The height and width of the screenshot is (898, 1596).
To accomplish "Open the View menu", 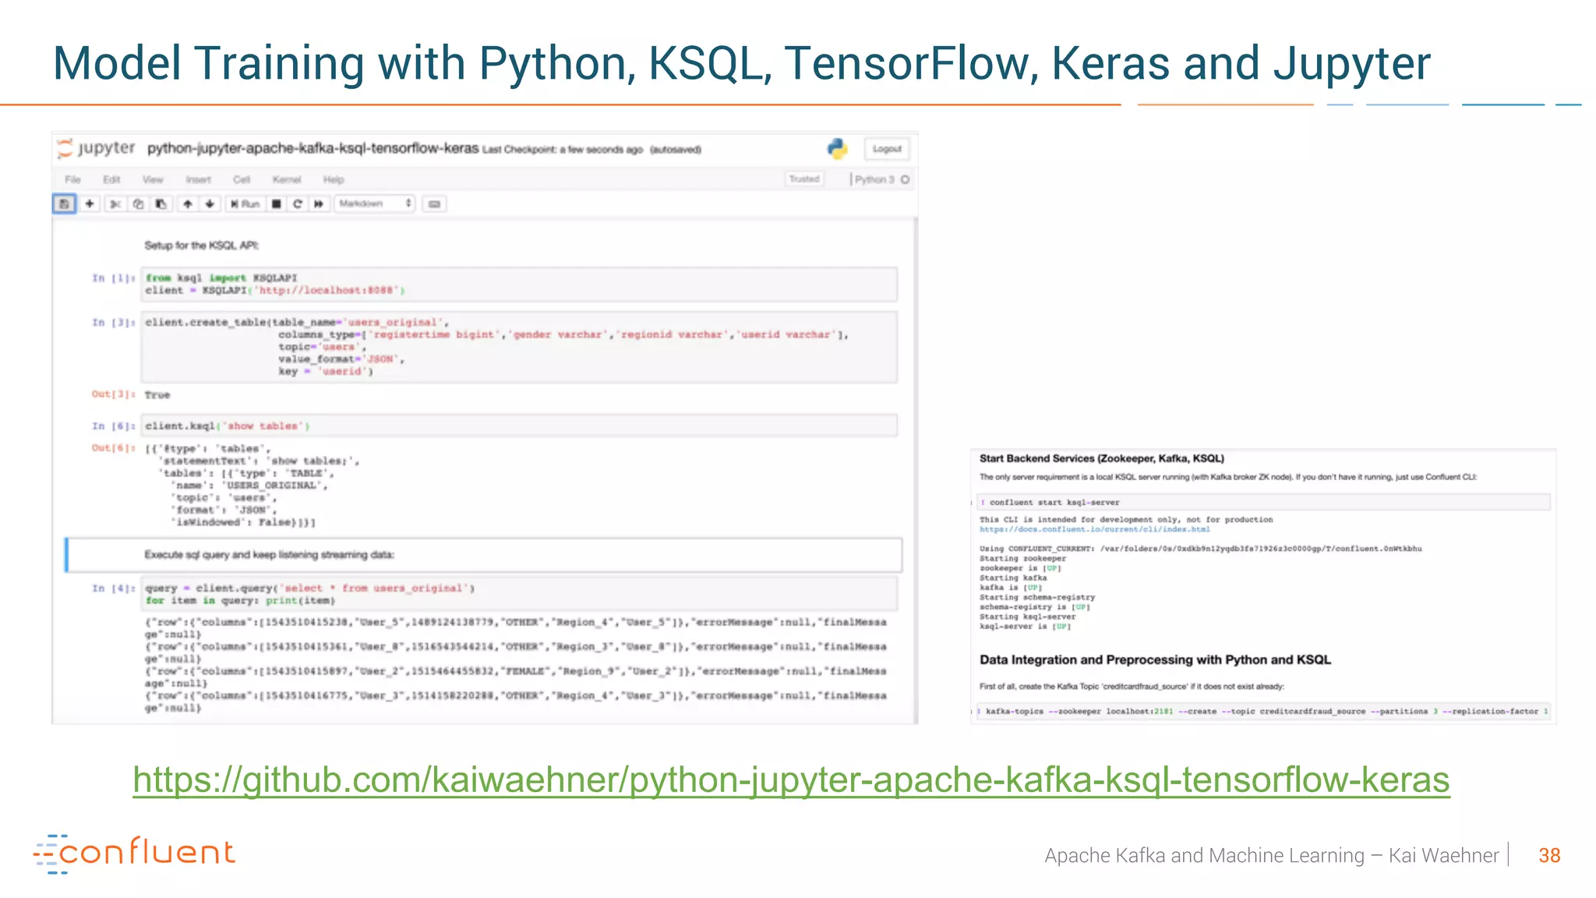I will pos(153,179).
